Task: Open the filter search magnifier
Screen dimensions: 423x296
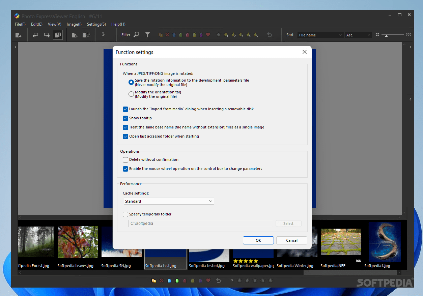Action: 136,35
